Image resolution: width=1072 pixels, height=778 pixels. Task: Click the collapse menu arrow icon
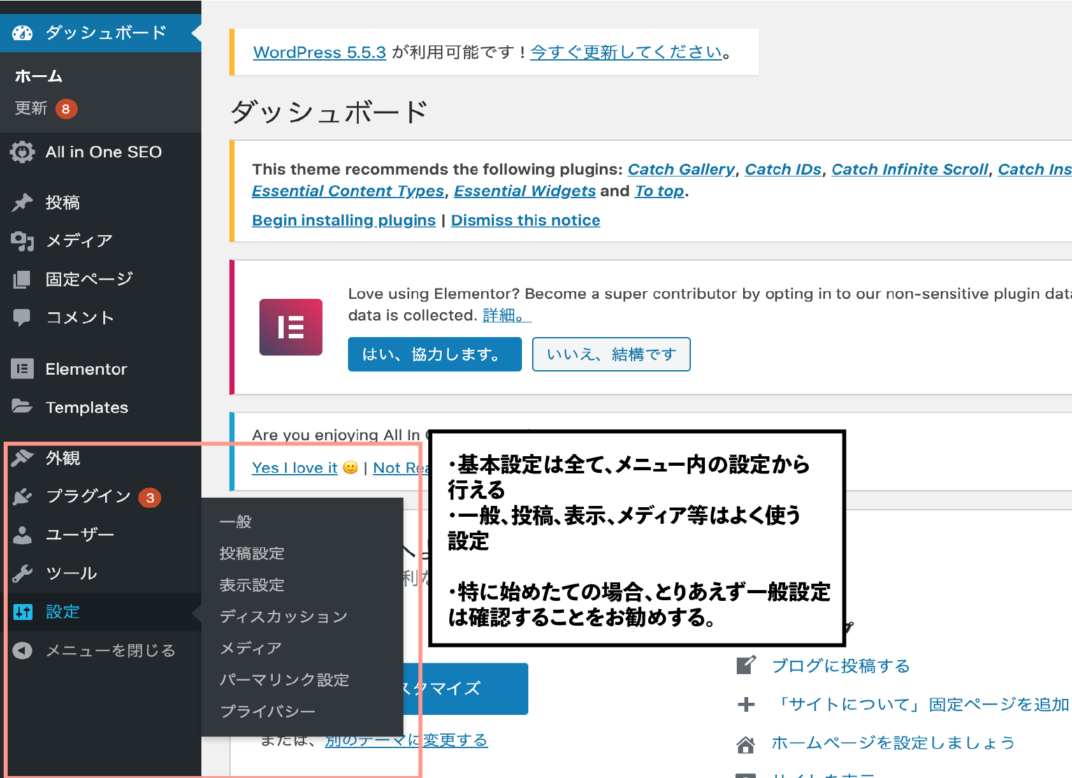(x=22, y=651)
